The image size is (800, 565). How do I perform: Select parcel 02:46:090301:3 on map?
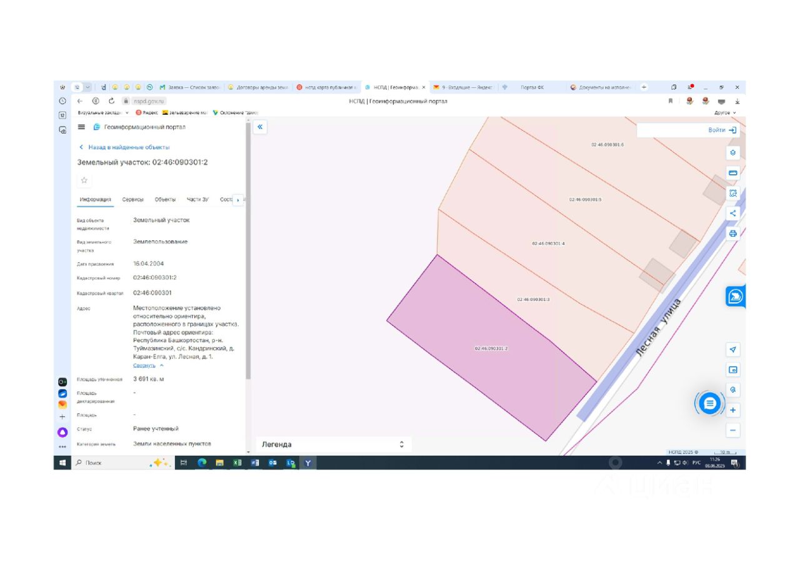point(533,300)
